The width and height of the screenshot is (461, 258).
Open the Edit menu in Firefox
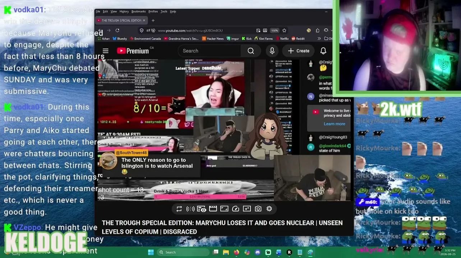point(105,11)
